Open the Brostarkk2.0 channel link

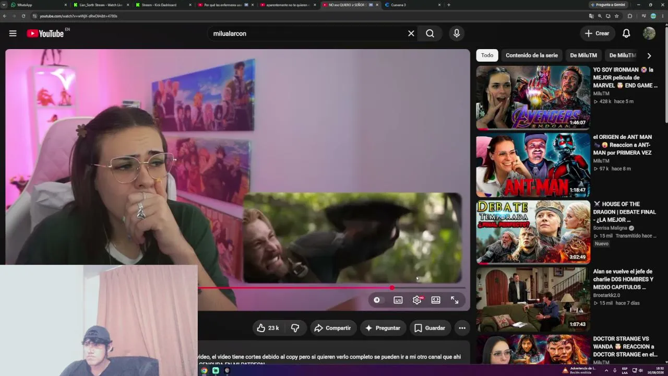[x=606, y=295]
